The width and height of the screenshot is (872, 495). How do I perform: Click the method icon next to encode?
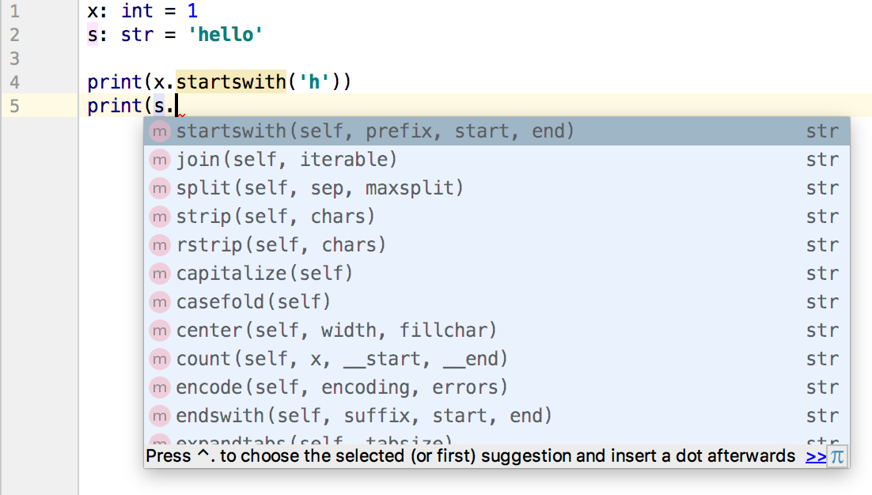pyautogui.click(x=161, y=387)
